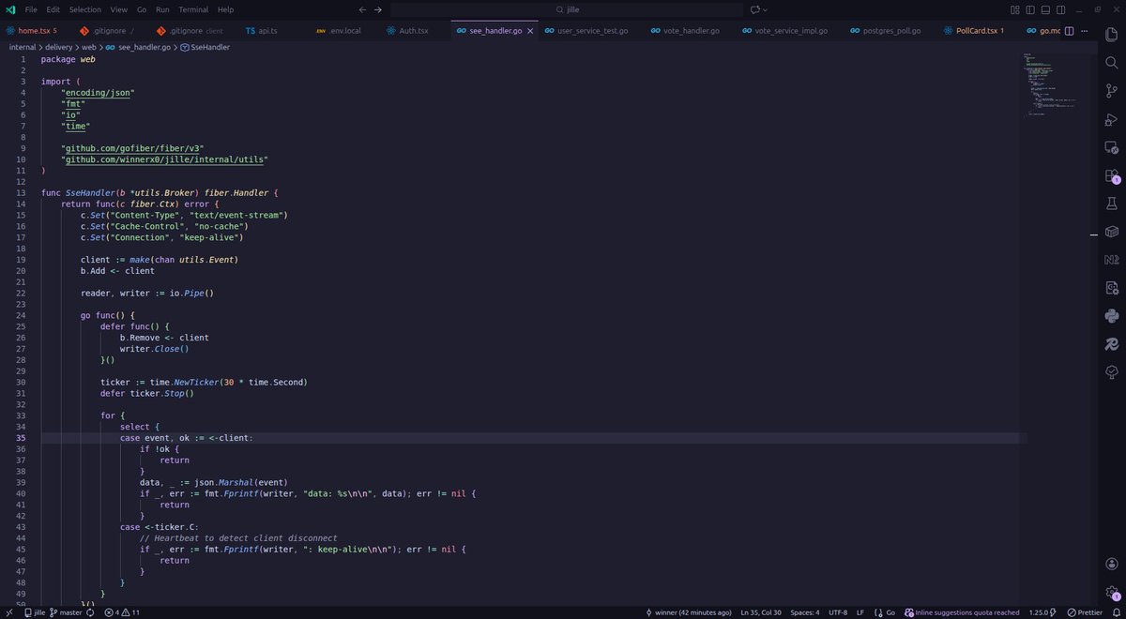
Task: Open the Go menu
Action: (x=142, y=9)
